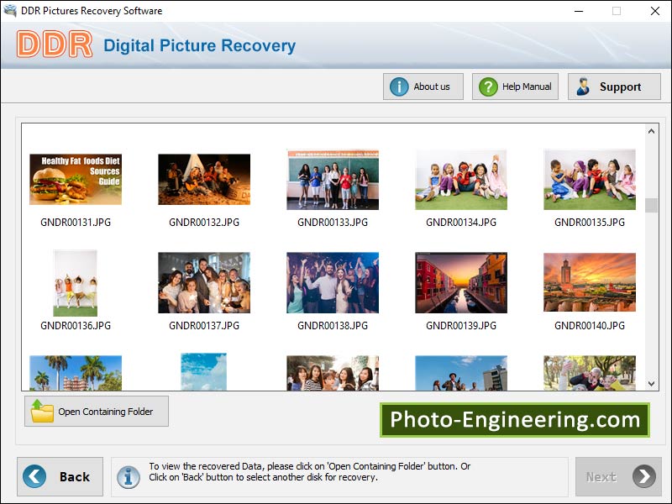
Task: Click the circular info icon near bottom instructions
Action: coord(129,476)
